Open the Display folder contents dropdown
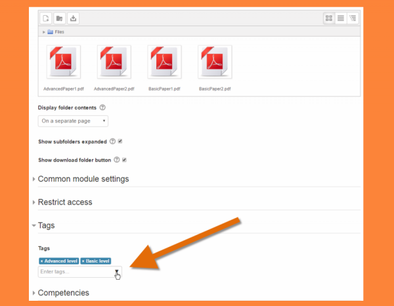Screen dimensions: 394x306 [x=73, y=121]
